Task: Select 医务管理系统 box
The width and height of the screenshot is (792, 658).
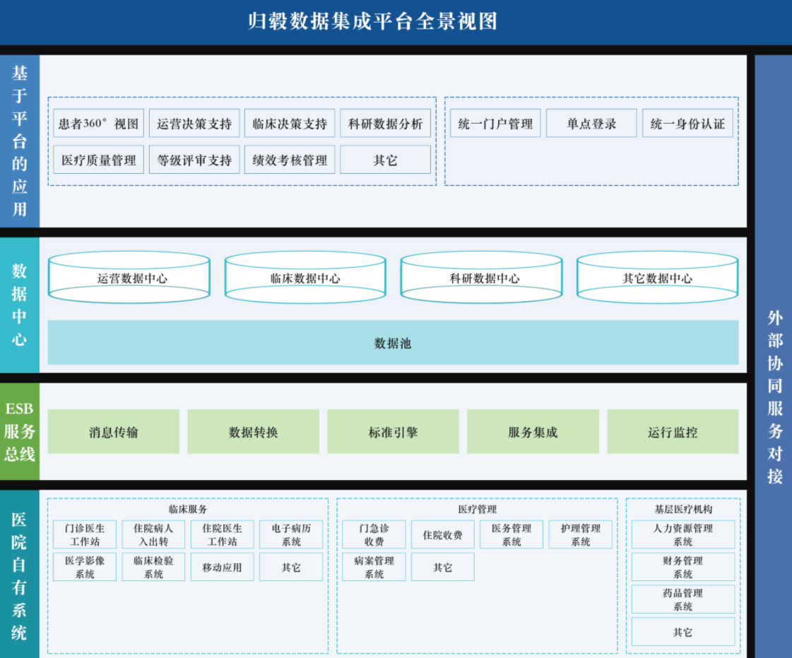Action: click(512, 535)
